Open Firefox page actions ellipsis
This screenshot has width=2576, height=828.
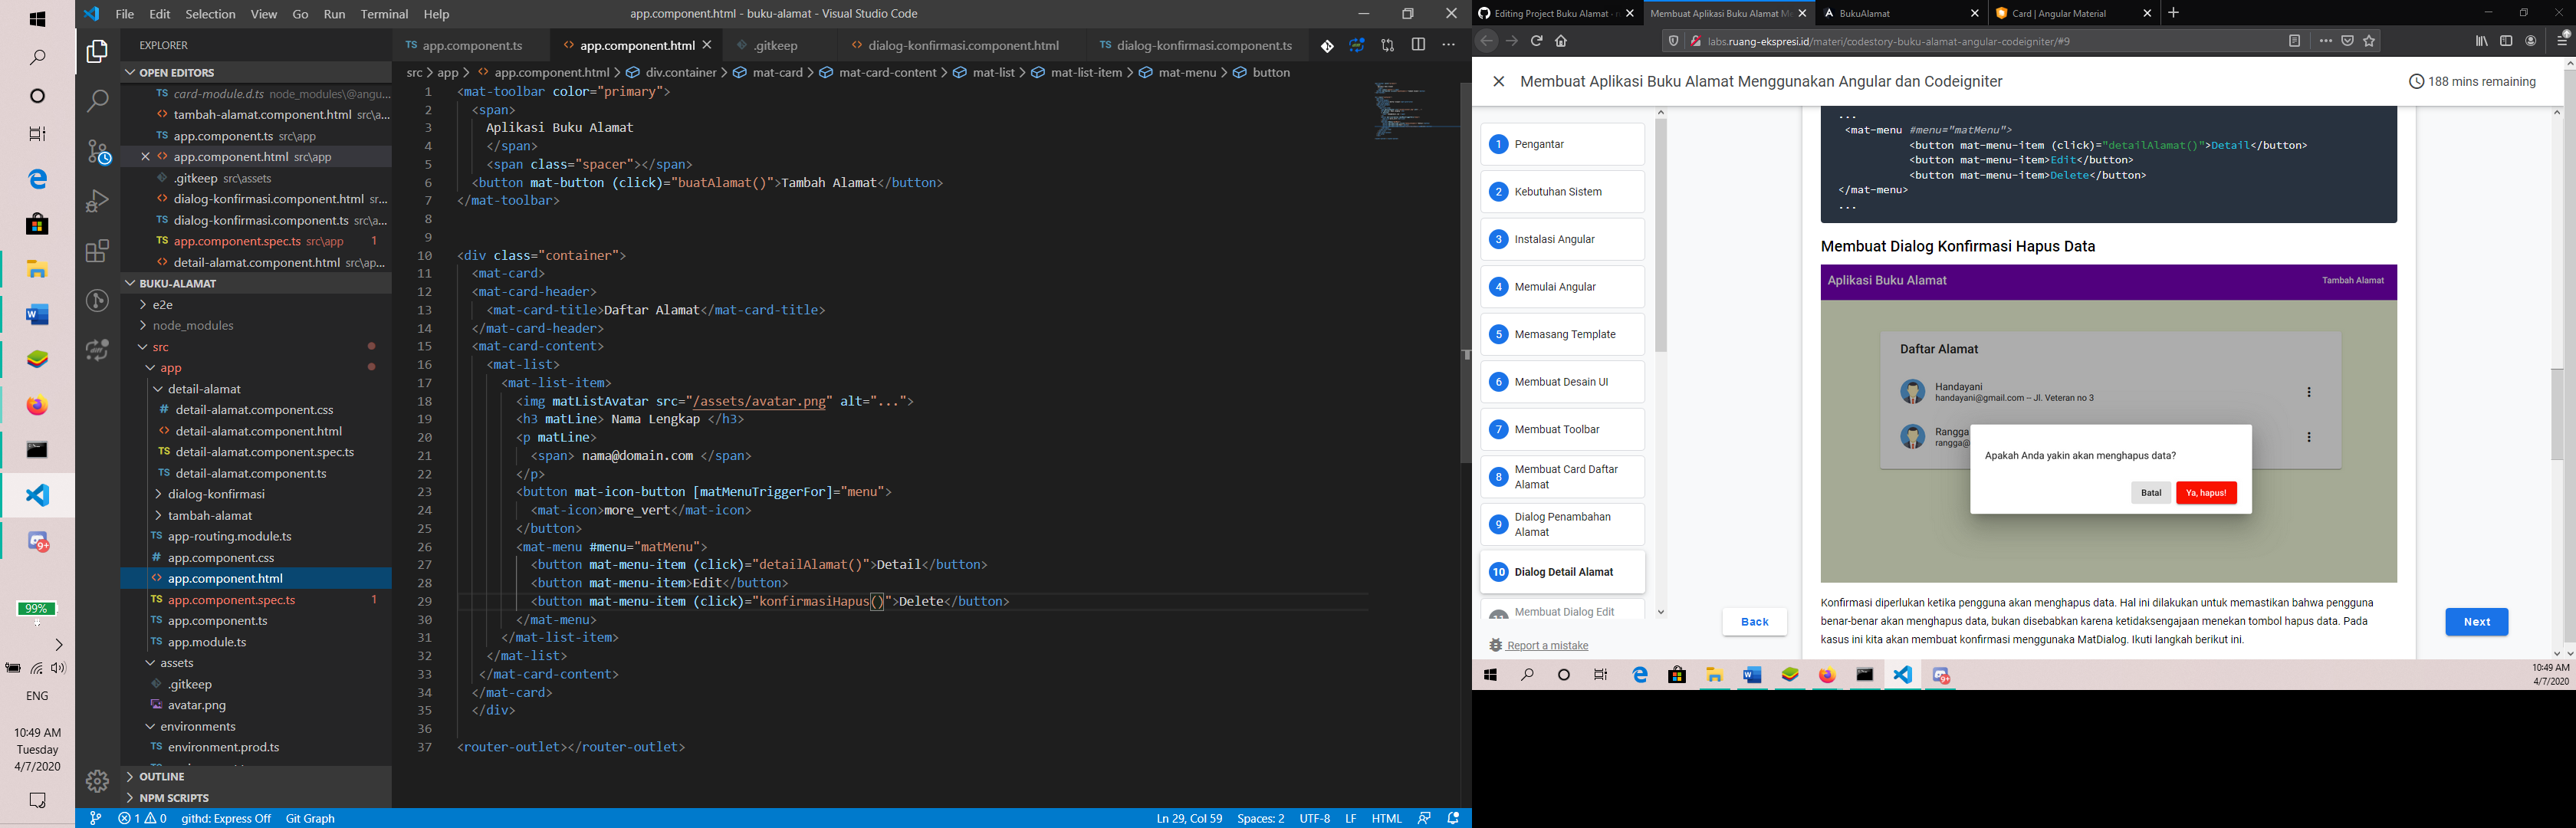coord(2325,41)
